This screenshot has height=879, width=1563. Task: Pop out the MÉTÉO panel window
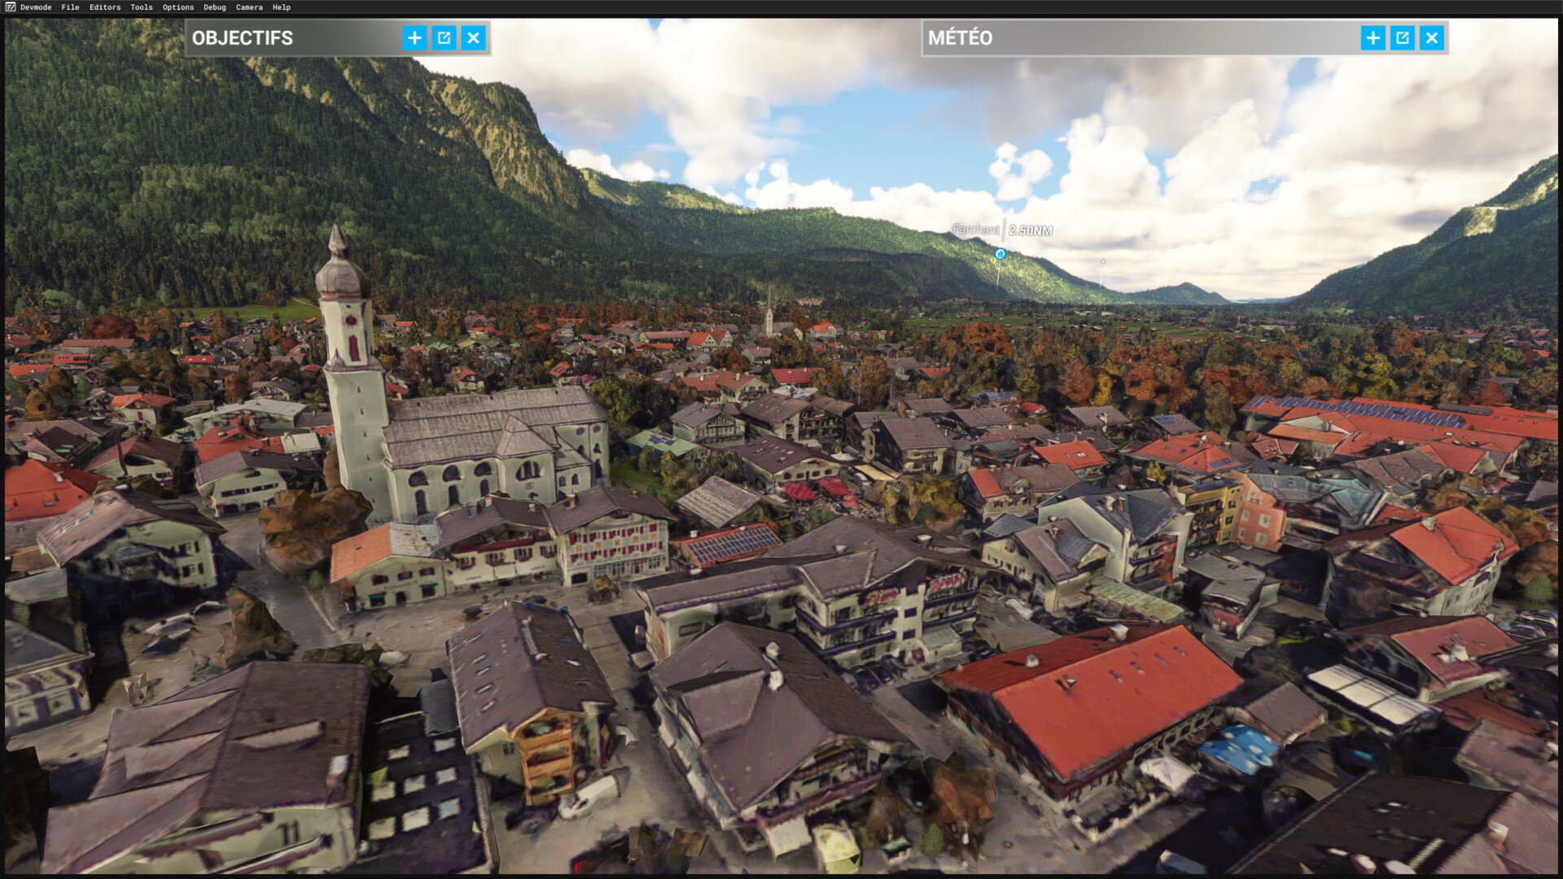1402,37
